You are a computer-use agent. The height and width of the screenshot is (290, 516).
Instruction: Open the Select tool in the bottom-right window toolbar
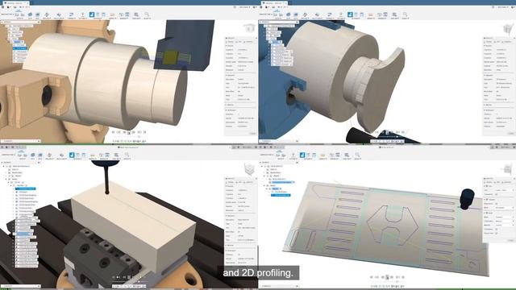pos(357,155)
